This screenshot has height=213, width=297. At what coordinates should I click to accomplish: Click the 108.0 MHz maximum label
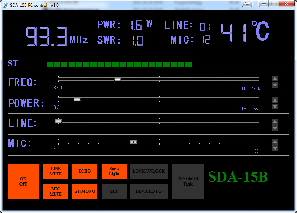coord(248,88)
